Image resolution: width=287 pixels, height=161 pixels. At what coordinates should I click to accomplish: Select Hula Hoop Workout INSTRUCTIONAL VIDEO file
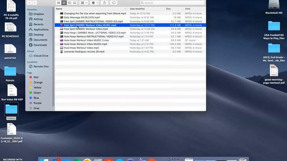130,37
